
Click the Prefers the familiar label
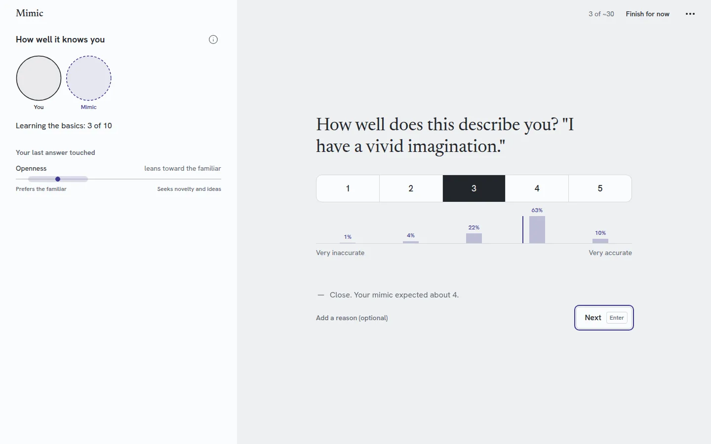[x=41, y=189]
